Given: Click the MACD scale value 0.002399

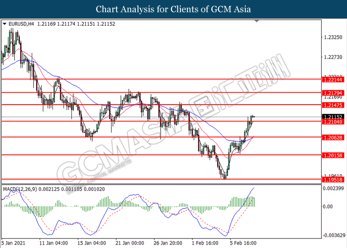Looking at the screenshot, I should tap(333, 188).
